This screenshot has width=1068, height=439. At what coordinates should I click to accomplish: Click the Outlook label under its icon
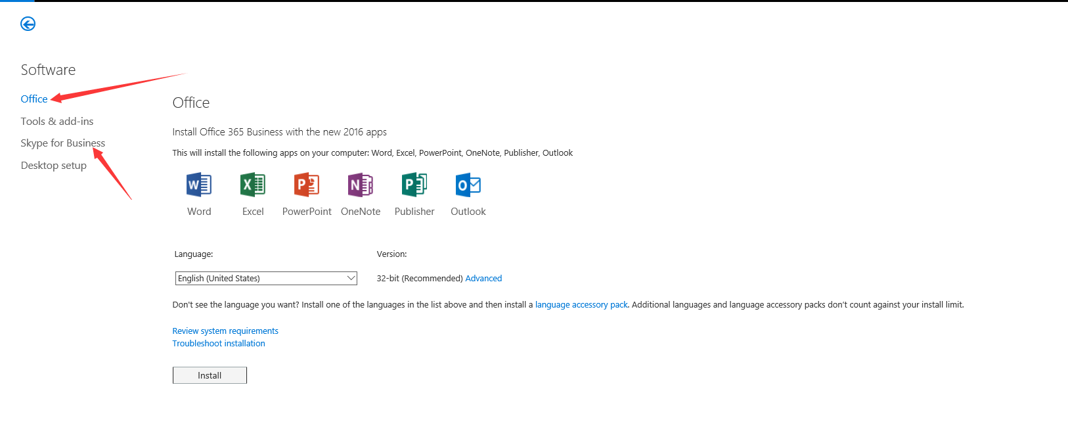468,212
